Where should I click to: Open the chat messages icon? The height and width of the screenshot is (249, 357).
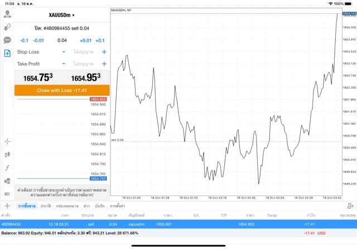pyautogui.click(x=7, y=40)
